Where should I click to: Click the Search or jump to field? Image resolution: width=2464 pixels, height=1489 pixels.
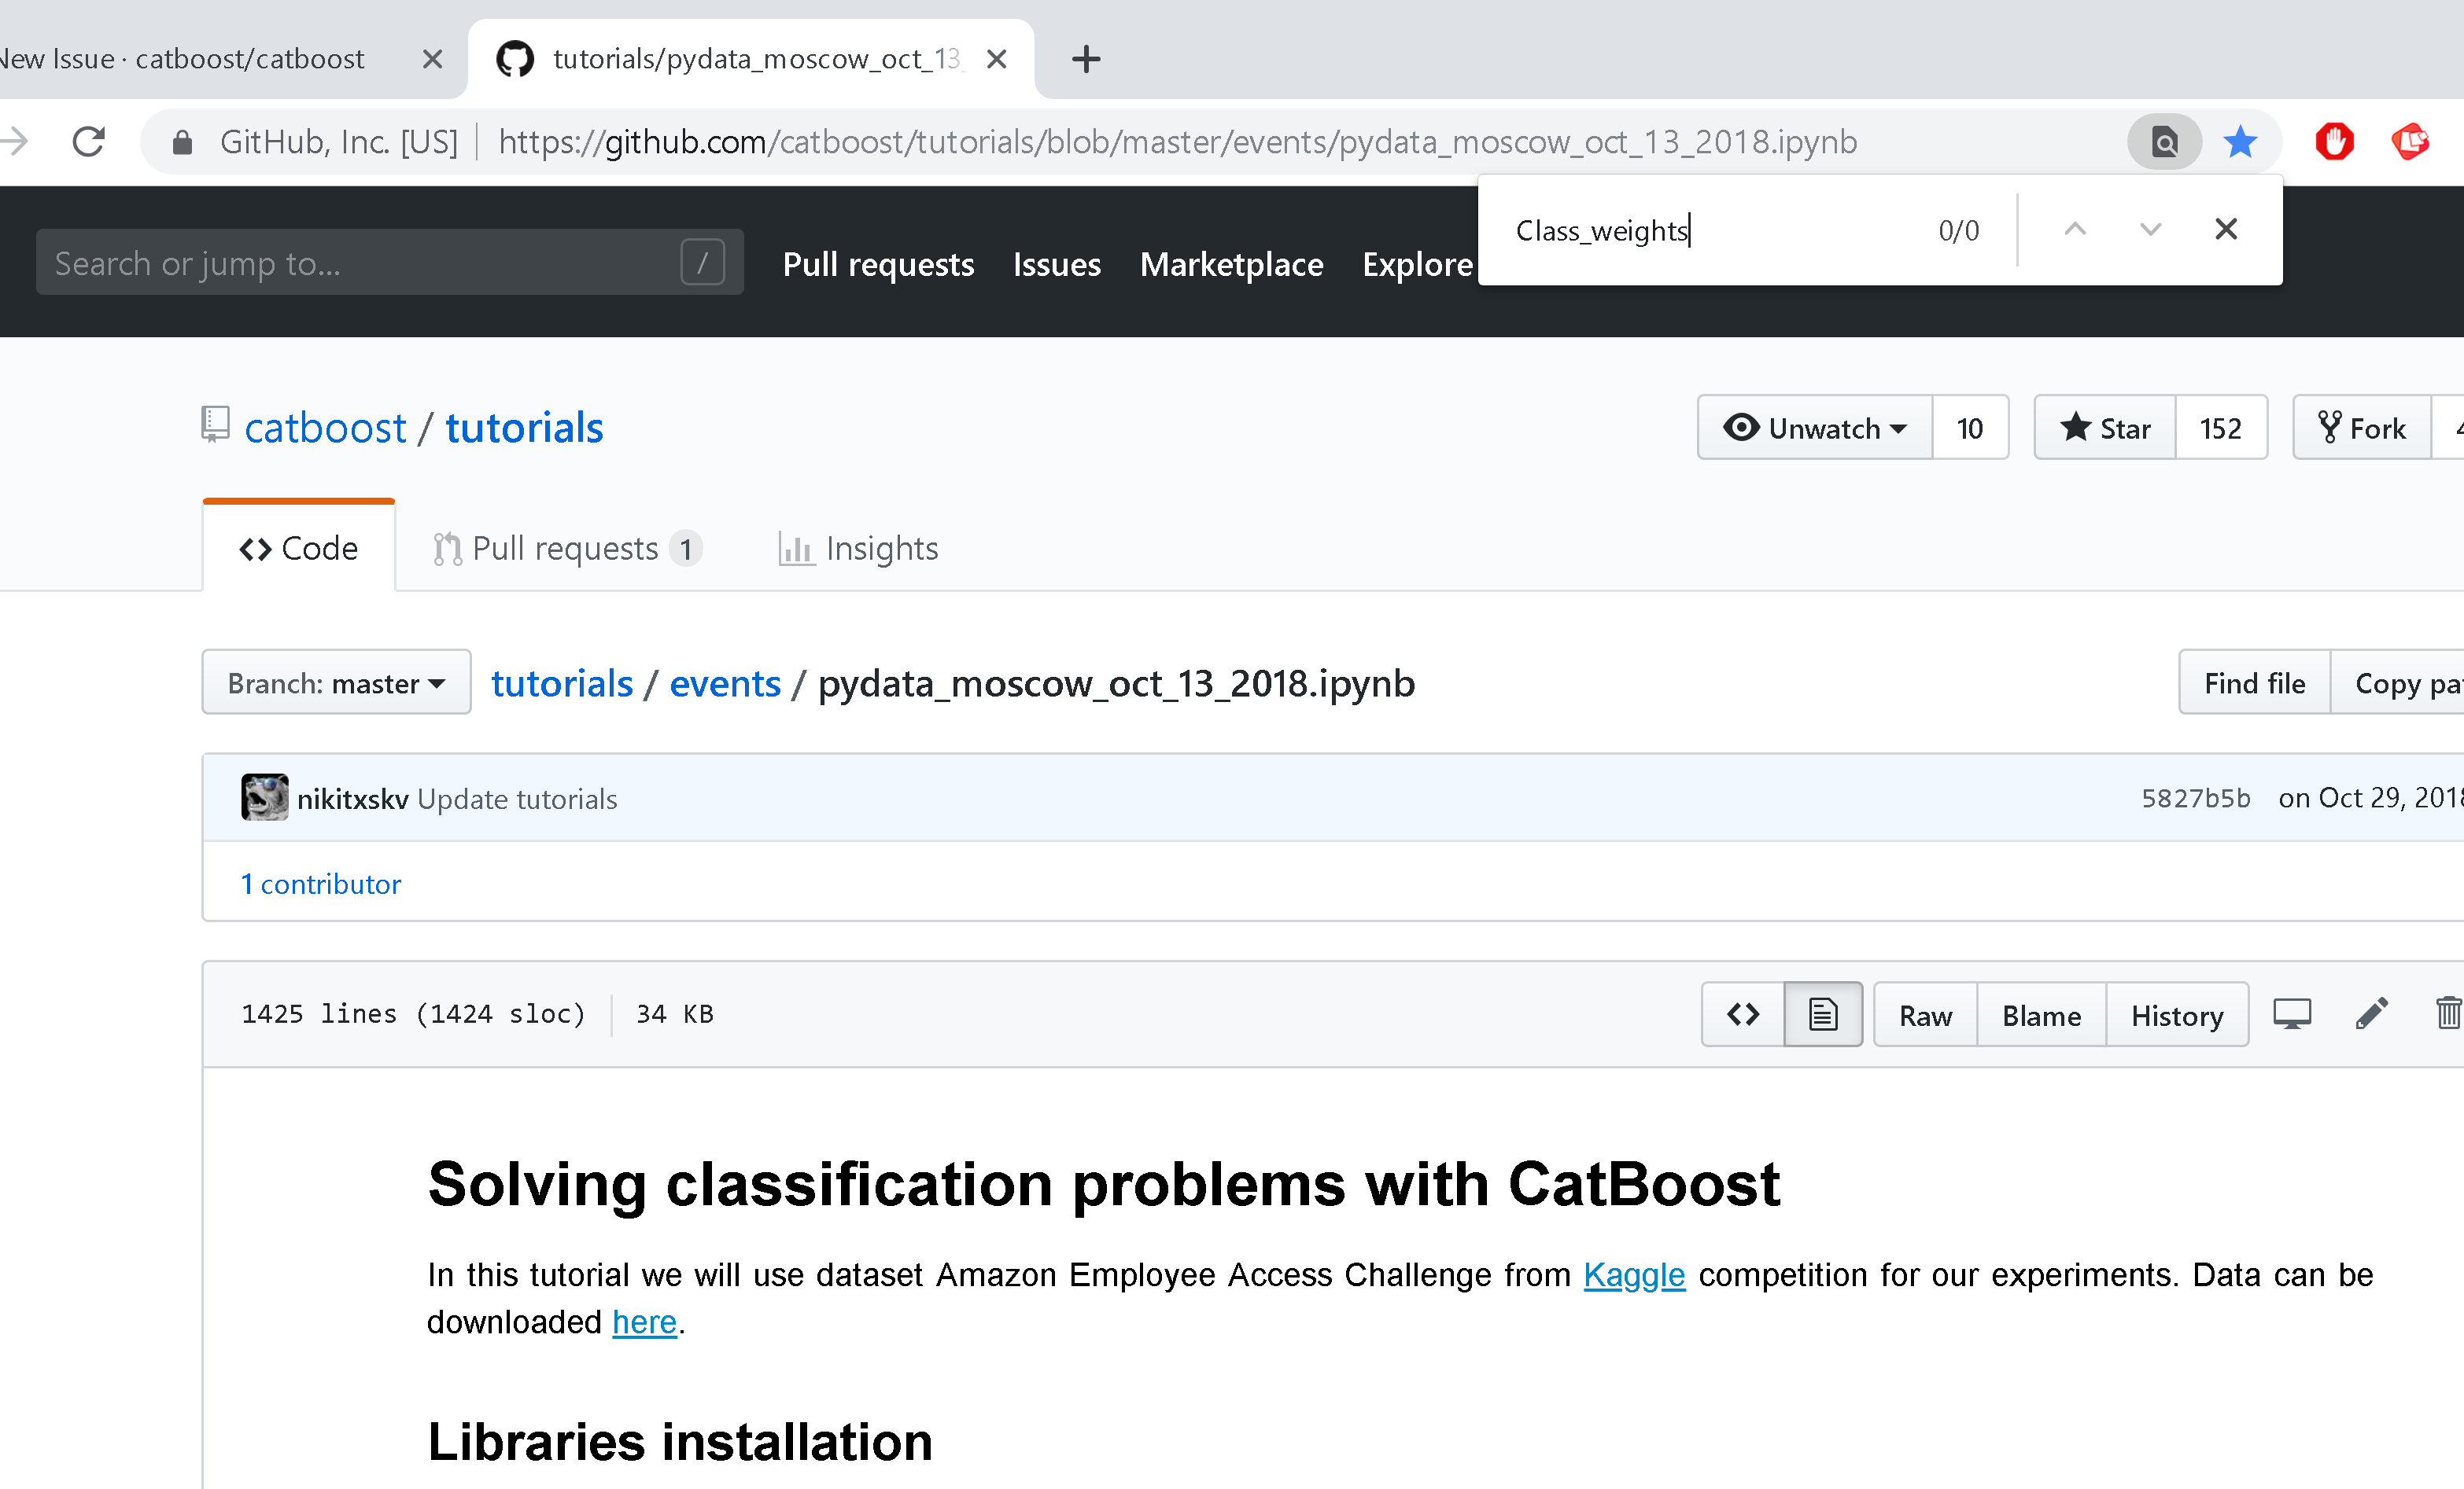[x=389, y=262]
